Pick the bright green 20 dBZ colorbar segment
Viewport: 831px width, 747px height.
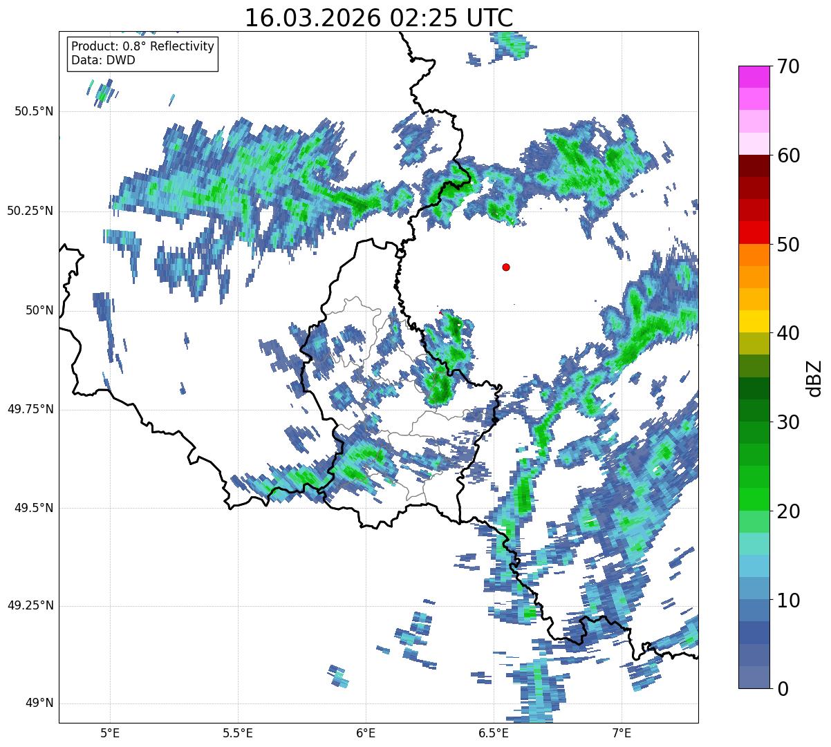[x=754, y=500]
